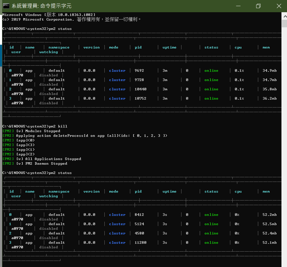This screenshot has width=287, height=267.
Task: Minimize the command prompt window
Action: (238, 6)
